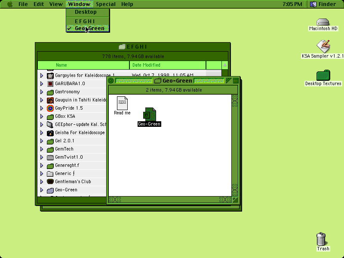Expand the GayPride 1.5 row
The image size is (344, 258).
click(x=42, y=108)
